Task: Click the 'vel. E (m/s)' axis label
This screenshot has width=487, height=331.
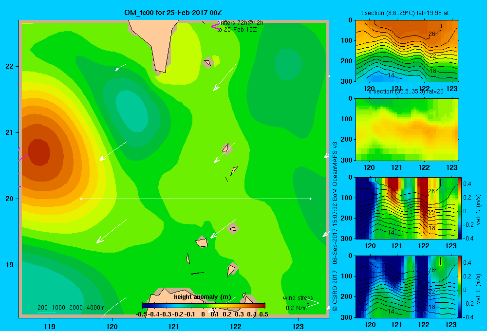Action: click(x=478, y=289)
